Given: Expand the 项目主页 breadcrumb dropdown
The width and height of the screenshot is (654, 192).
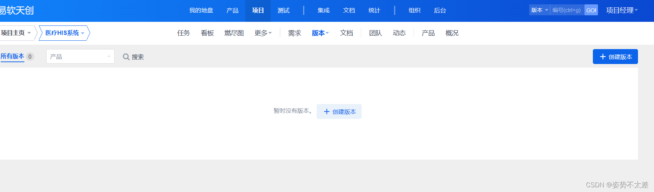Looking at the screenshot, I should (x=16, y=33).
